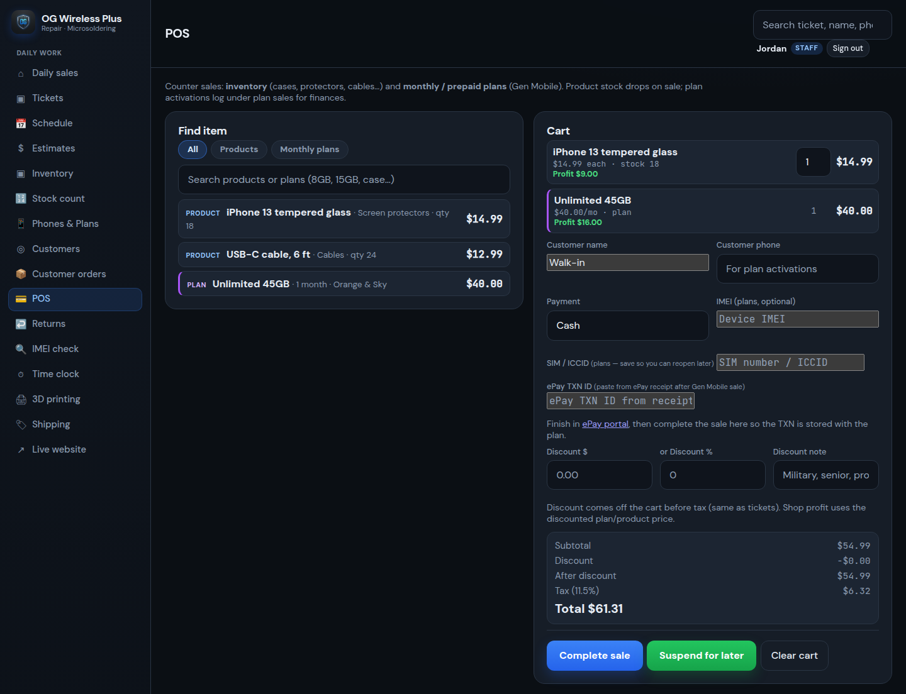Click the Daily sales home icon
This screenshot has height=694, width=906.
pyautogui.click(x=21, y=74)
